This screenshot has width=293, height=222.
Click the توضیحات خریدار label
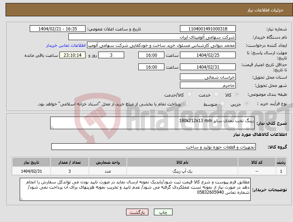pyautogui.click(x=270, y=190)
